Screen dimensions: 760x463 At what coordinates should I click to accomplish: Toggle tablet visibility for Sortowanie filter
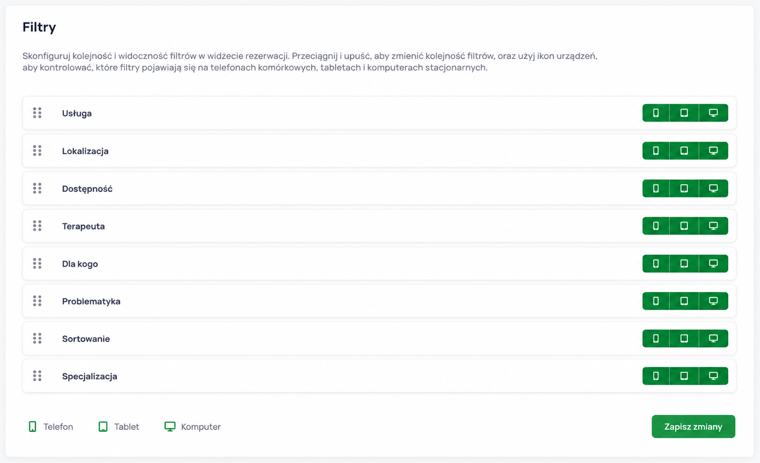684,339
